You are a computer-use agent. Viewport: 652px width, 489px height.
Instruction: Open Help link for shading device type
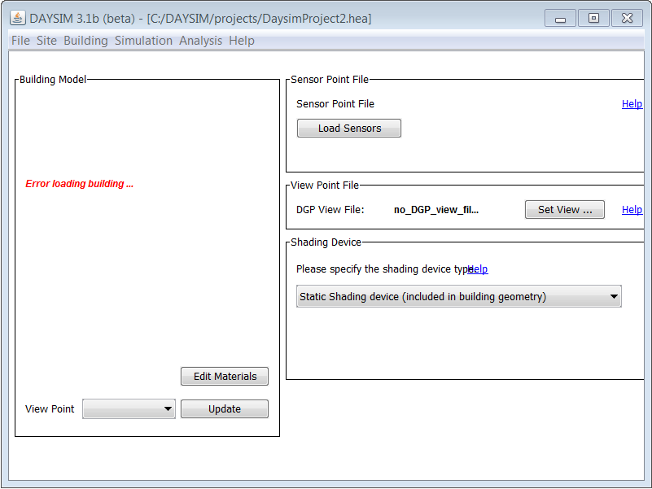[x=478, y=269]
